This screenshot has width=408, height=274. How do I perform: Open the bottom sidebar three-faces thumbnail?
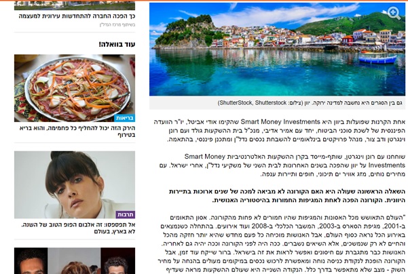click(75, 260)
